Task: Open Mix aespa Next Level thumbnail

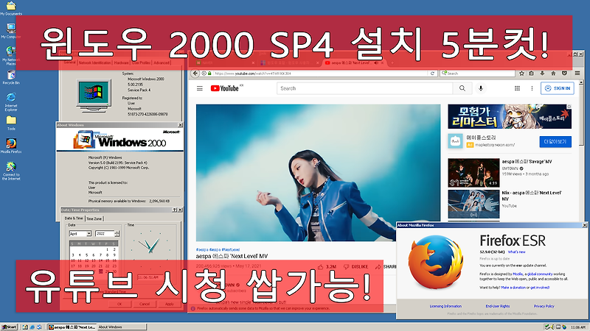Action: pos(473,204)
